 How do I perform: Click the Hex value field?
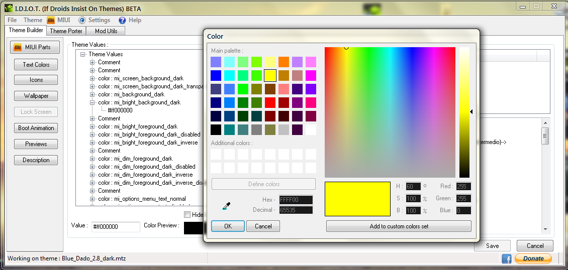pyautogui.click(x=296, y=200)
